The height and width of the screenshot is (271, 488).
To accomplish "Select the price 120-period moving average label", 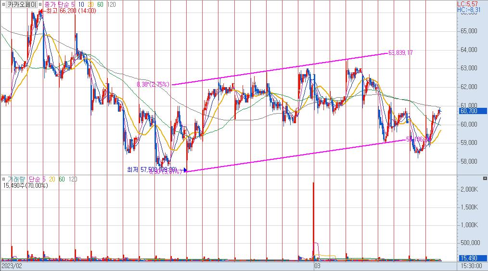I will [x=111, y=4].
